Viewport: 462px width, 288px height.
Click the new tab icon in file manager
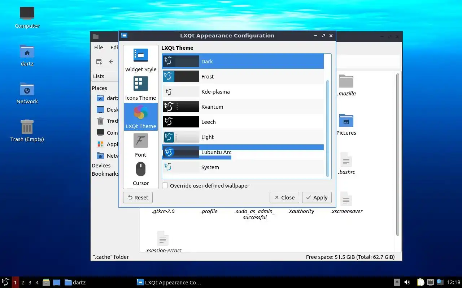(99, 62)
